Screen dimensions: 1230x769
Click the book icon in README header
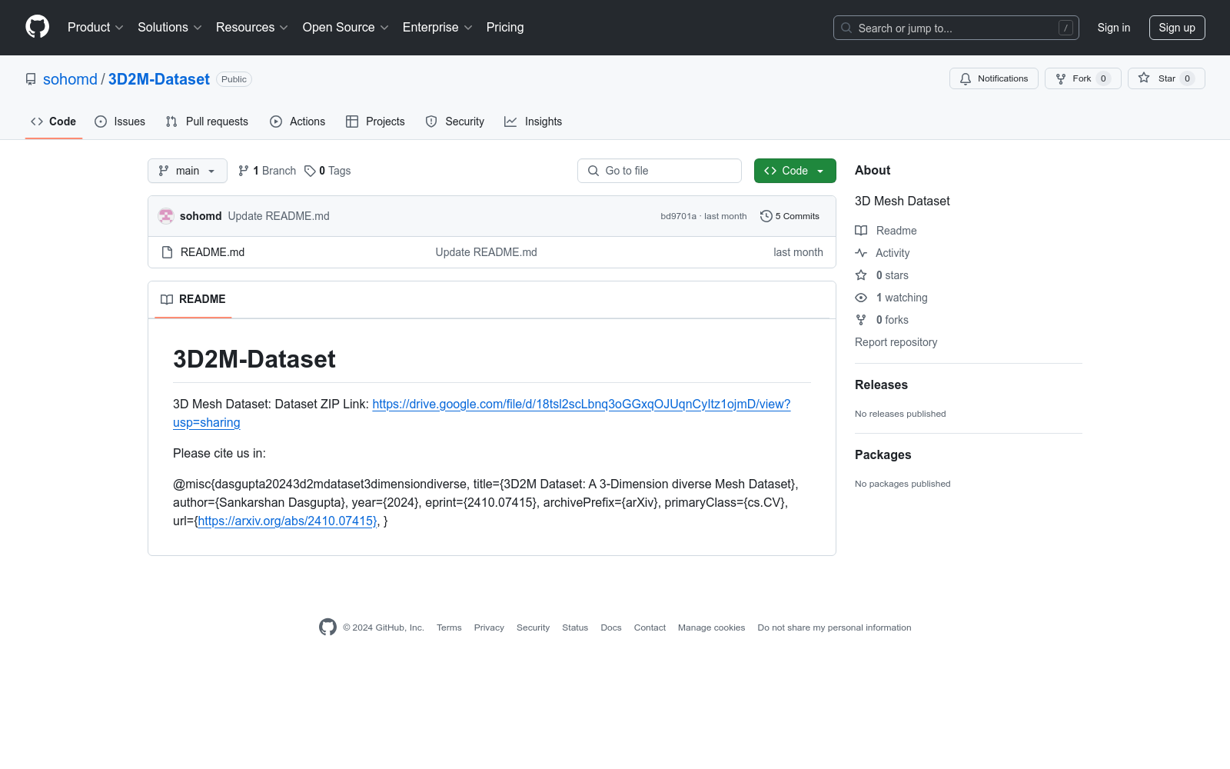click(167, 299)
